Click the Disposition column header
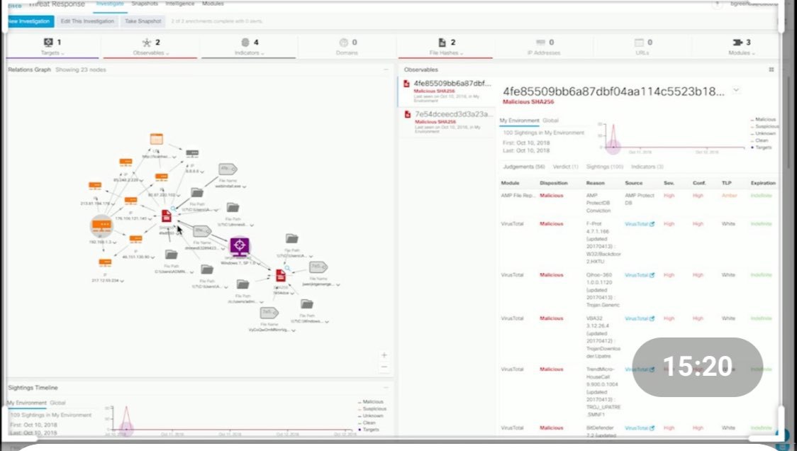This screenshot has height=451, width=797. tap(553, 183)
